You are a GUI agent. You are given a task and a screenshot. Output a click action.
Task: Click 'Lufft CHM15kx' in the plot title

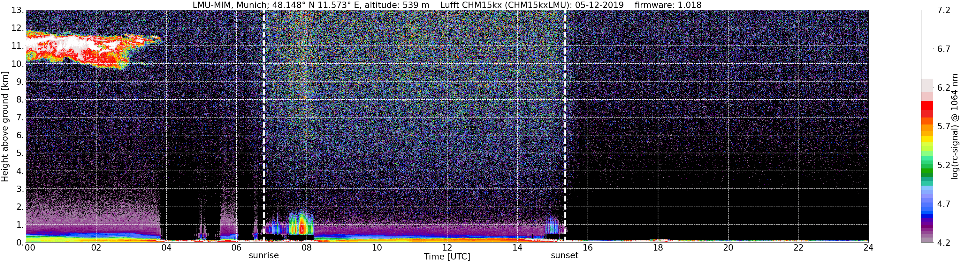point(471,5)
